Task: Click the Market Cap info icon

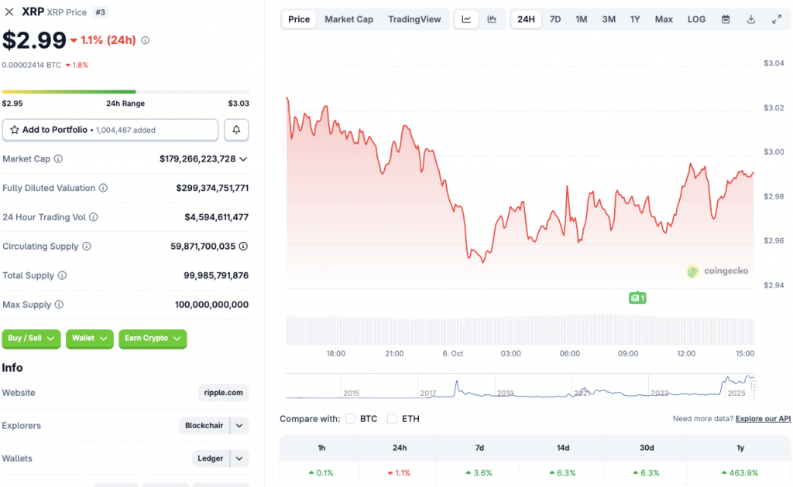Action: pos(58,159)
